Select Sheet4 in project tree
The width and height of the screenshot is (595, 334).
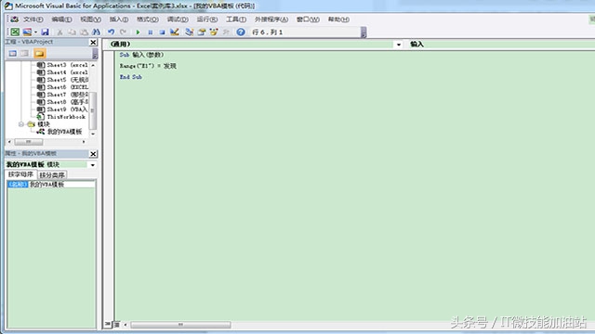coord(62,72)
